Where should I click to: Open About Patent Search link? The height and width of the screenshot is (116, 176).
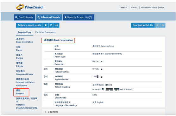149,8
